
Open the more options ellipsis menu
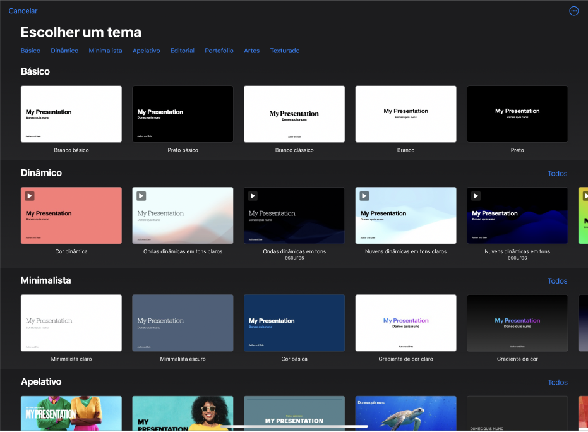(x=573, y=11)
